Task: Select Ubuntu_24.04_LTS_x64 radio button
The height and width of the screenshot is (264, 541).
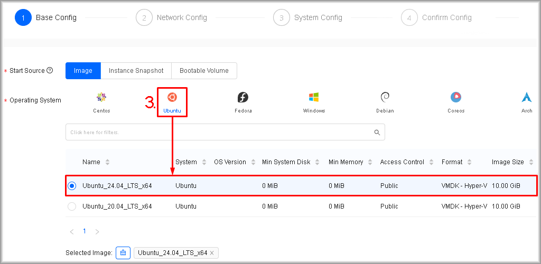Action: pos(72,186)
